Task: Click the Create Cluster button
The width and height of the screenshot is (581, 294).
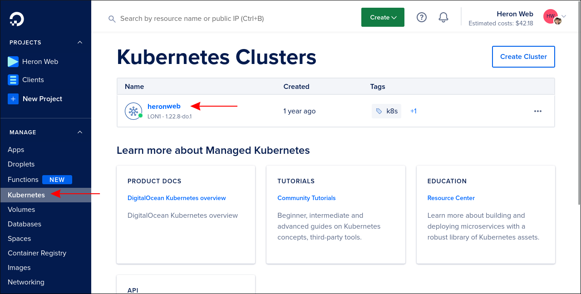Action: [x=523, y=56]
